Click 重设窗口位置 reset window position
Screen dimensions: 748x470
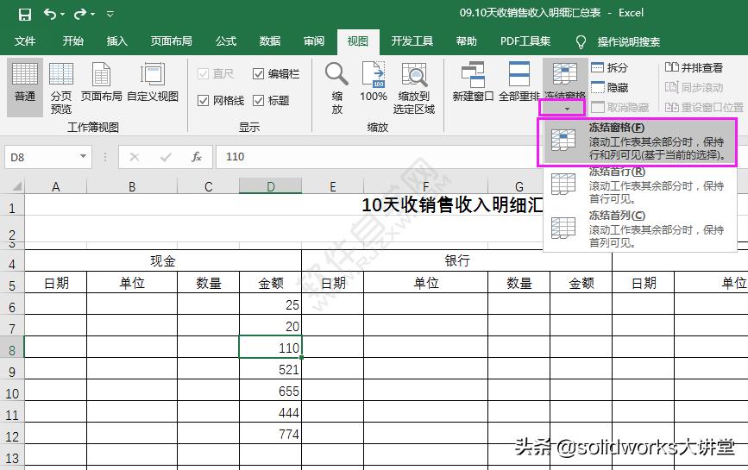[704, 108]
